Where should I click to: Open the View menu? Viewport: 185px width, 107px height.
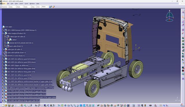(x=16, y=4)
